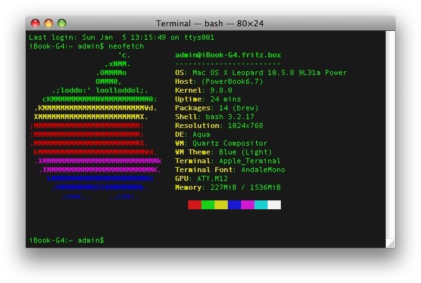The height and width of the screenshot is (283, 421).
Task: Click the magenta color block
Action: (x=247, y=205)
